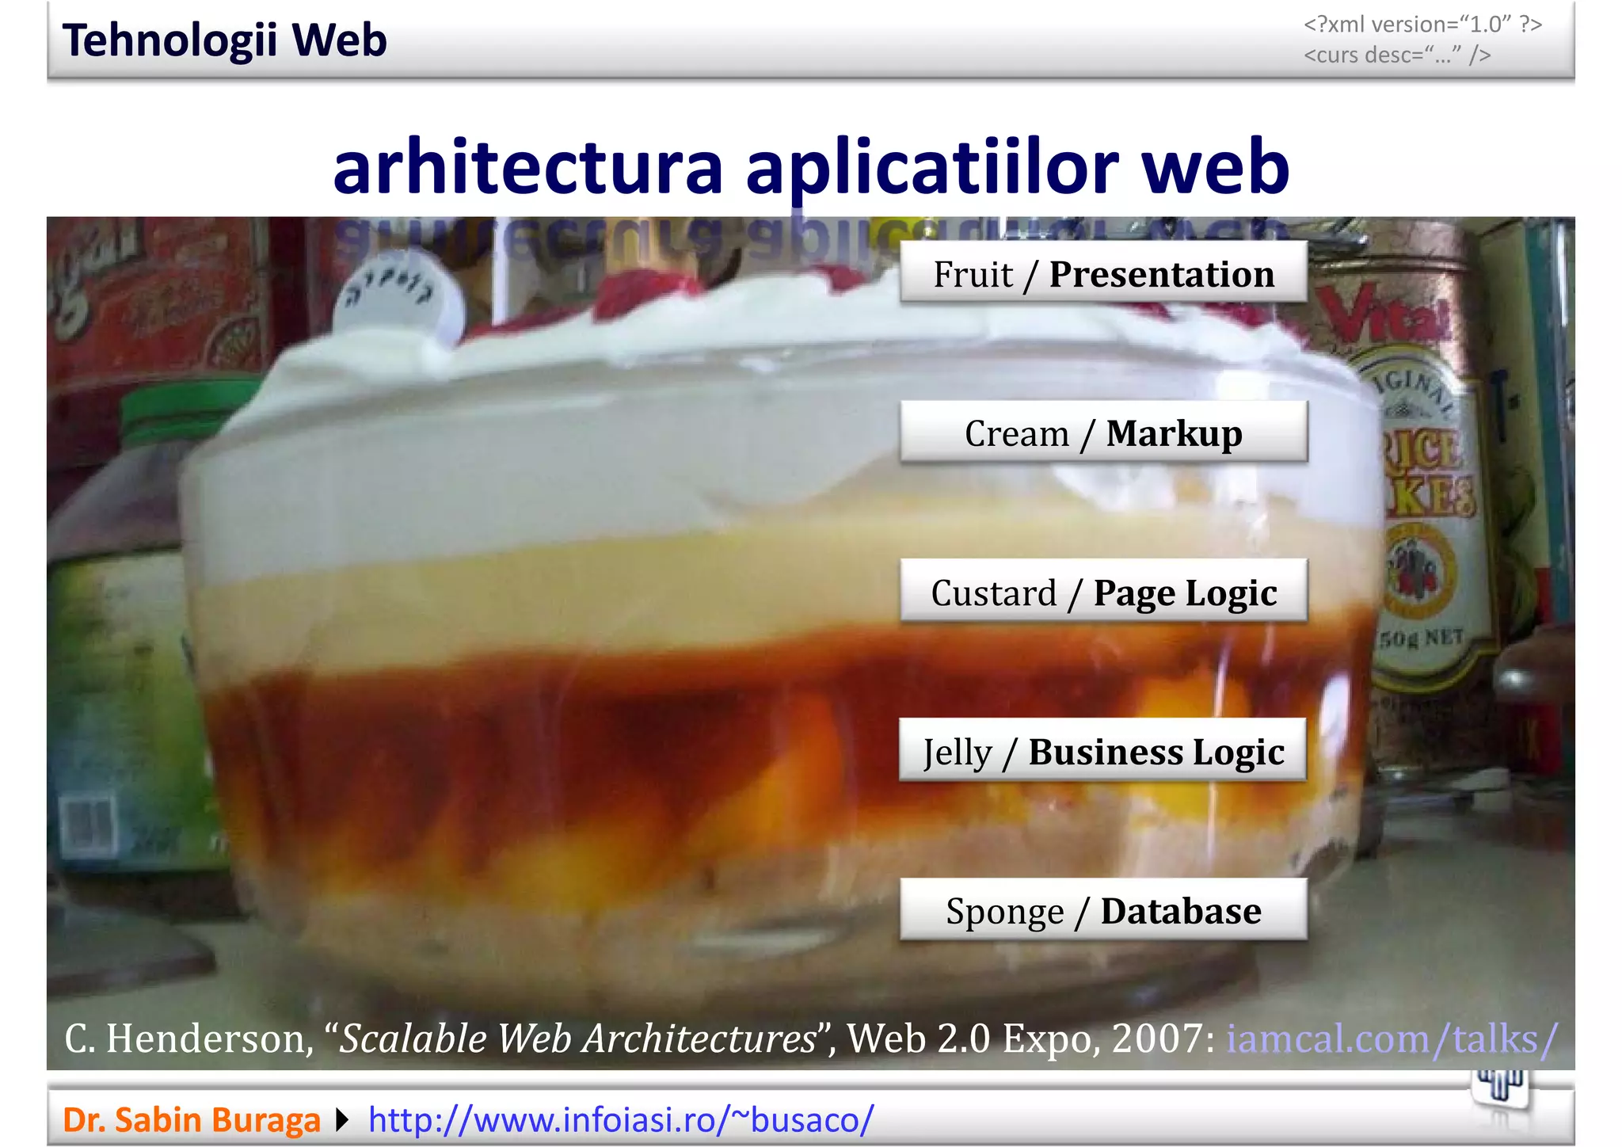This screenshot has width=1622, height=1147.
Task: Click the arrow icon after author name
Action: (x=342, y=1120)
